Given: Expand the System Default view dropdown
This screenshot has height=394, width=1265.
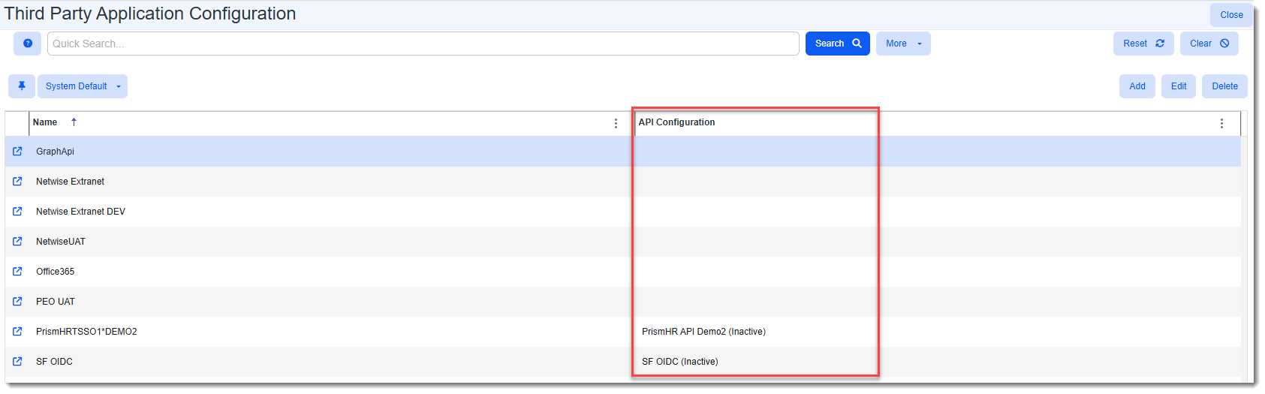Looking at the screenshot, I should [83, 86].
